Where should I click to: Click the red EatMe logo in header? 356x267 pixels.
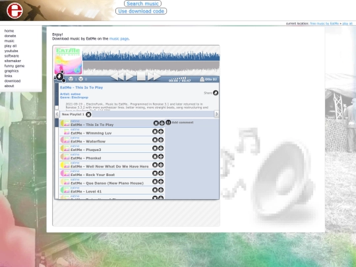pos(15,11)
